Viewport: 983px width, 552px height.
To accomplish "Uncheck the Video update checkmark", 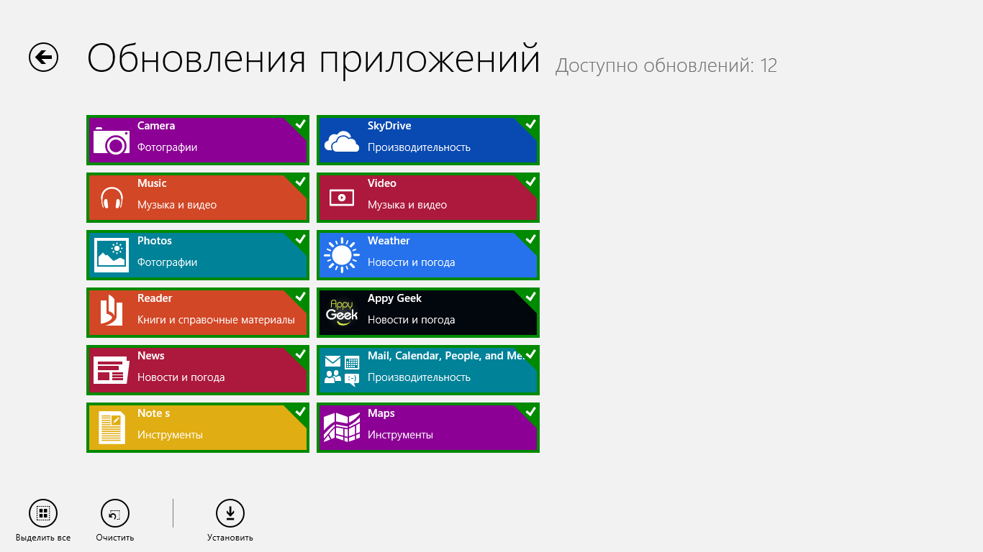I will 530,182.
